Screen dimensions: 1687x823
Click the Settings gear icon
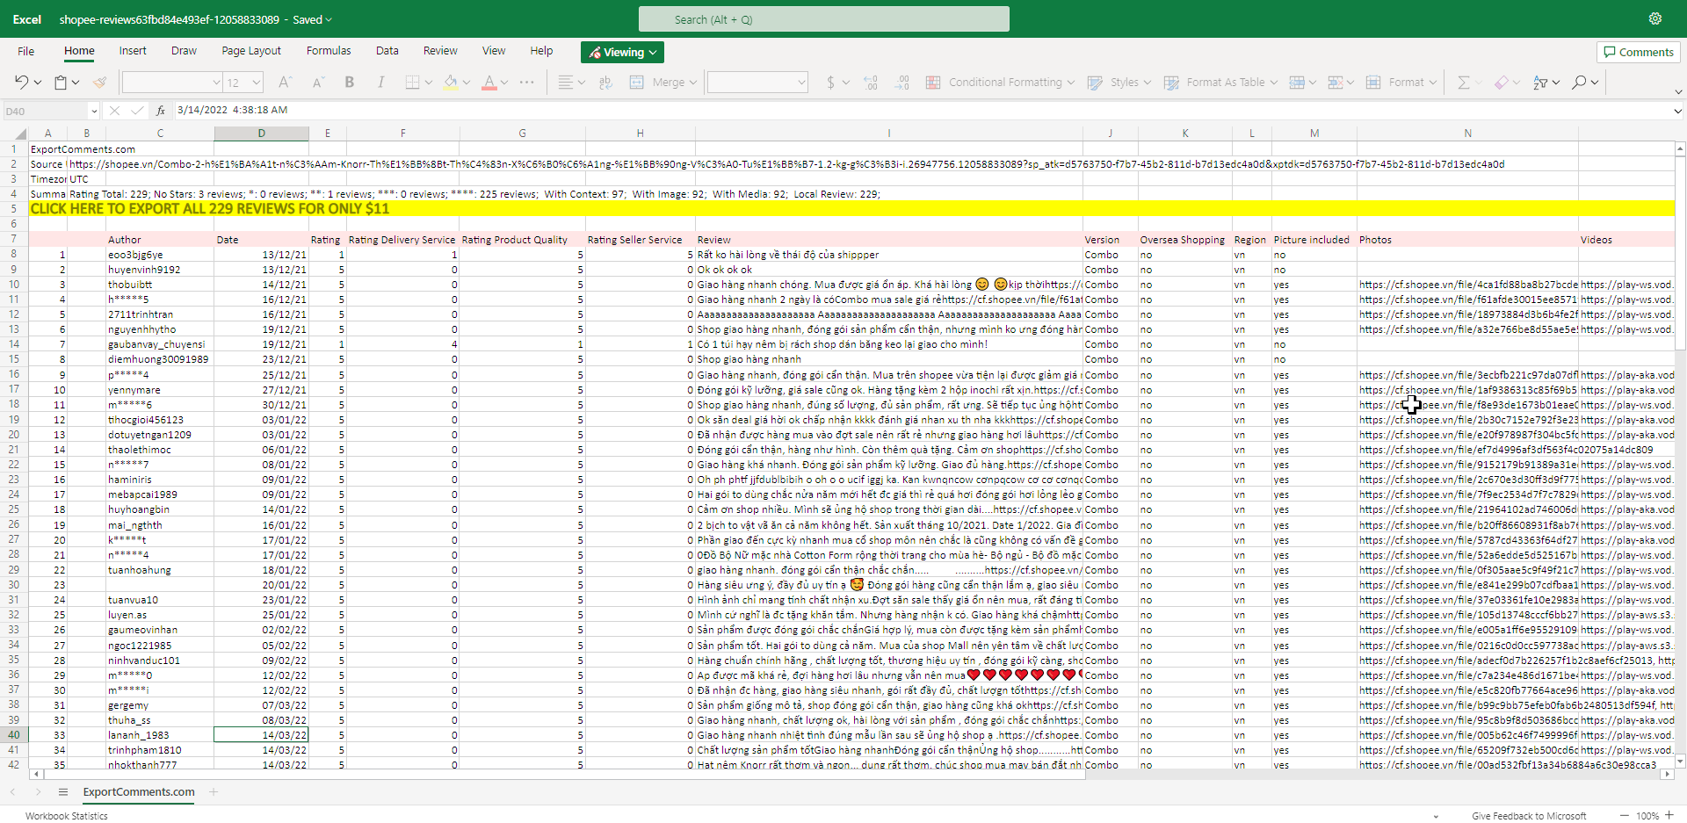pos(1655,18)
